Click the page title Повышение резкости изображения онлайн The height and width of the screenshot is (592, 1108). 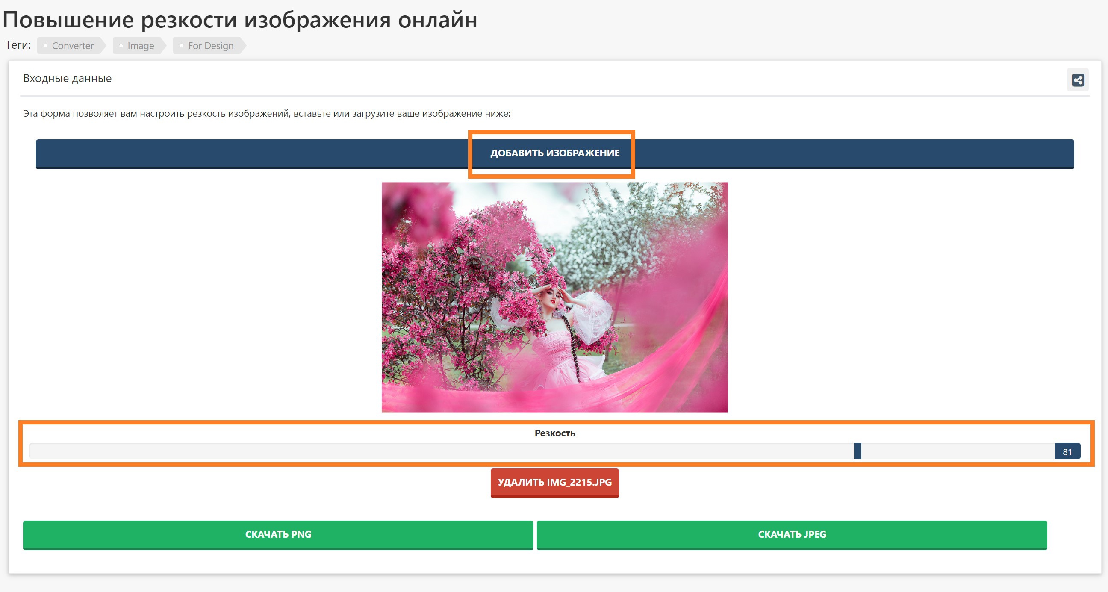pyautogui.click(x=240, y=20)
